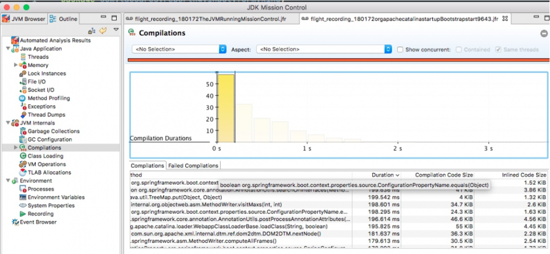550x254 pixels.
Task: Select the MethodWriter.computeAllFrames() row
Action: pos(338,241)
